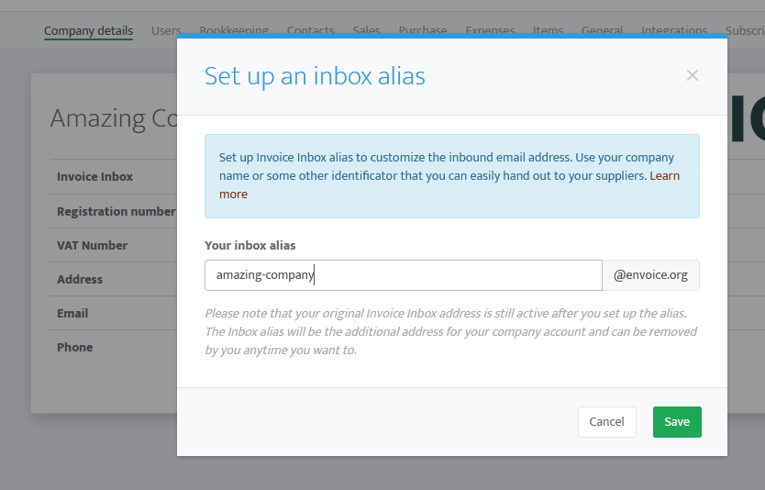This screenshot has height=490, width=765.
Task: Open the Items tab
Action: click(x=548, y=30)
